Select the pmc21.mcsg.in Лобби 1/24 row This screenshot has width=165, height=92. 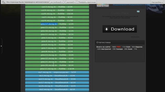[57, 62]
